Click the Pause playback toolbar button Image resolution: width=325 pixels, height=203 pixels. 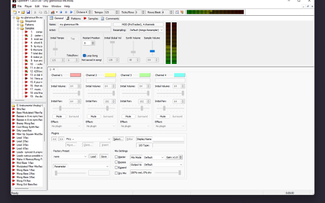66,12
